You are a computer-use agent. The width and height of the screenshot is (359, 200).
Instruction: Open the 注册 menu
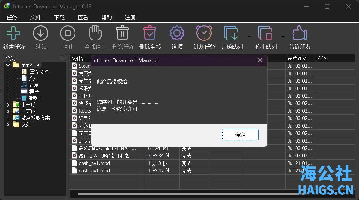[x=130, y=18]
